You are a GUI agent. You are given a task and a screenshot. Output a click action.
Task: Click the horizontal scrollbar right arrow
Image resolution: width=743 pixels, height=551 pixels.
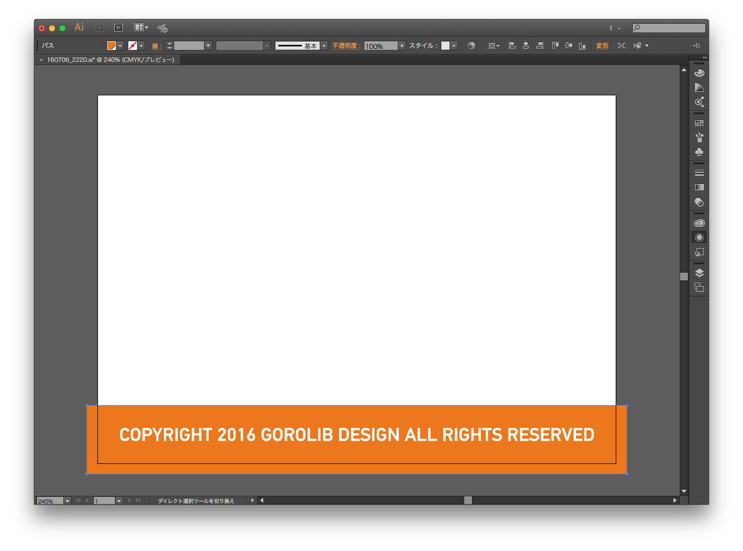click(675, 500)
